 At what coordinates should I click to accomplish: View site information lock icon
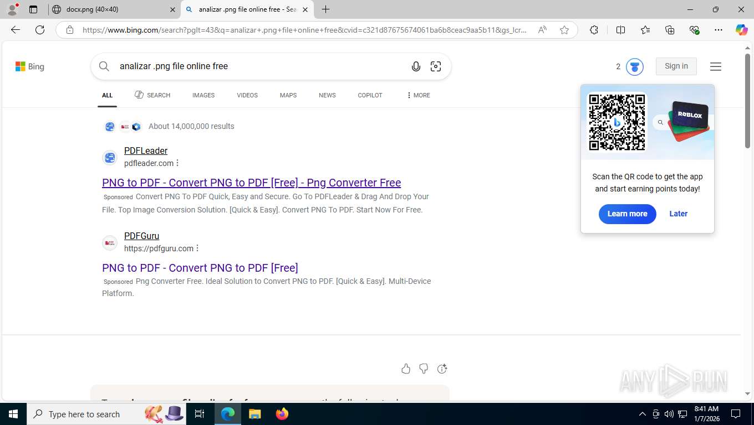70,30
